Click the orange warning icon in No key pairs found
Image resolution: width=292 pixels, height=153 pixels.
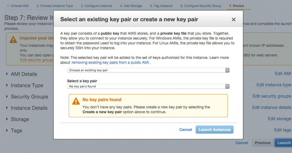point(76,101)
